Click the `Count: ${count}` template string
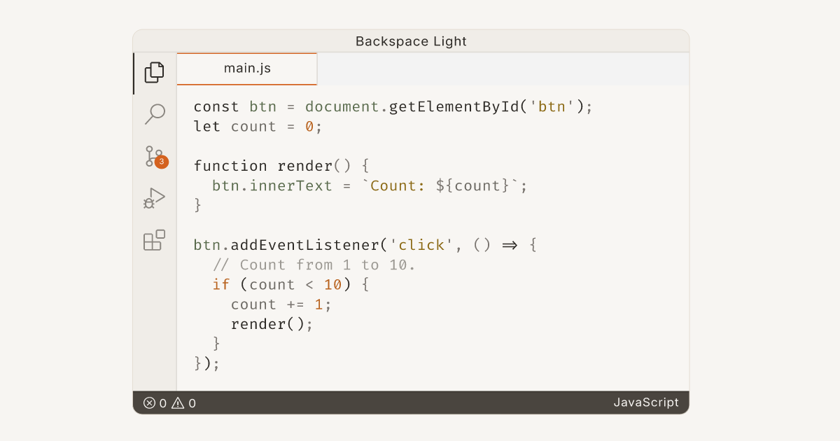This screenshot has height=441, width=840. pyautogui.click(x=440, y=185)
